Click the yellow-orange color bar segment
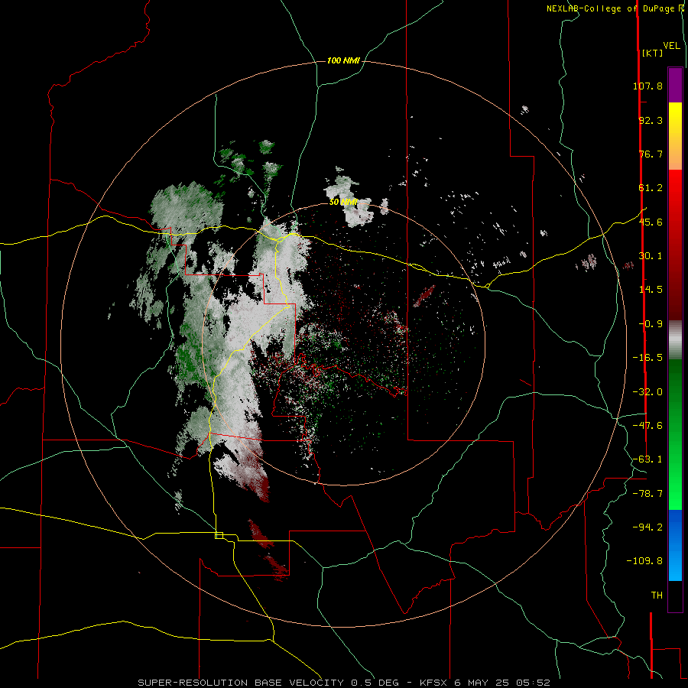This screenshot has width=688, height=688. (x=675, y=136)
